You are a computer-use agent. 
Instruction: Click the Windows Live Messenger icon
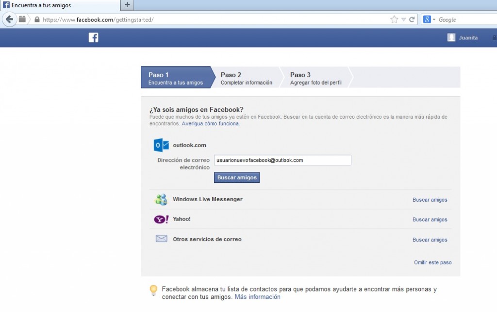[x=161, y=199]
